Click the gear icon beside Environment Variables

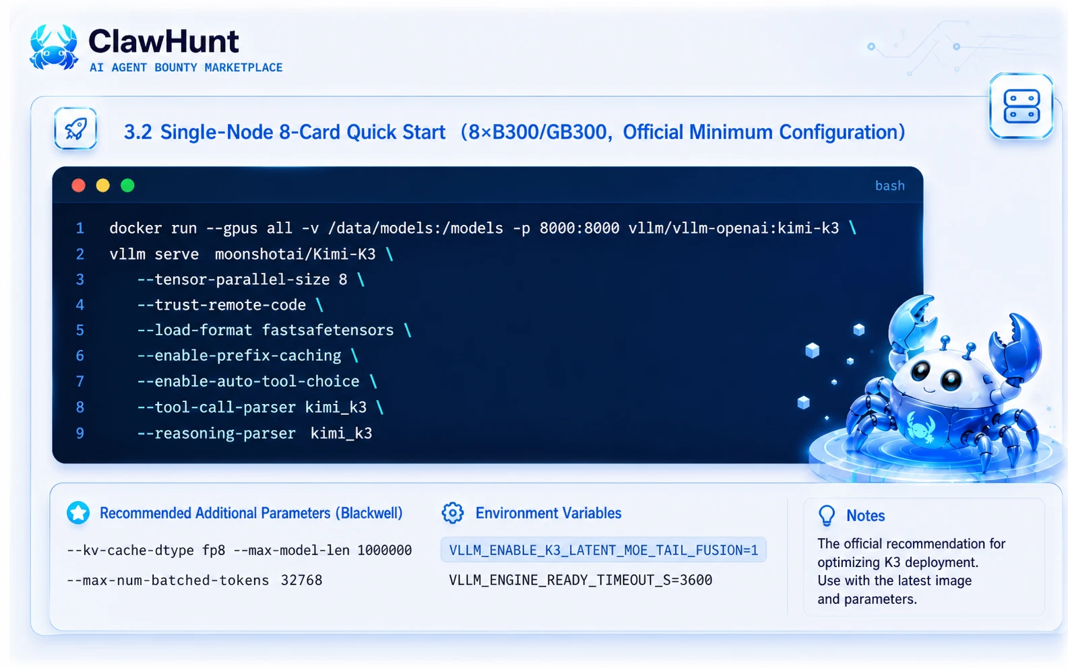pos(453,513)
